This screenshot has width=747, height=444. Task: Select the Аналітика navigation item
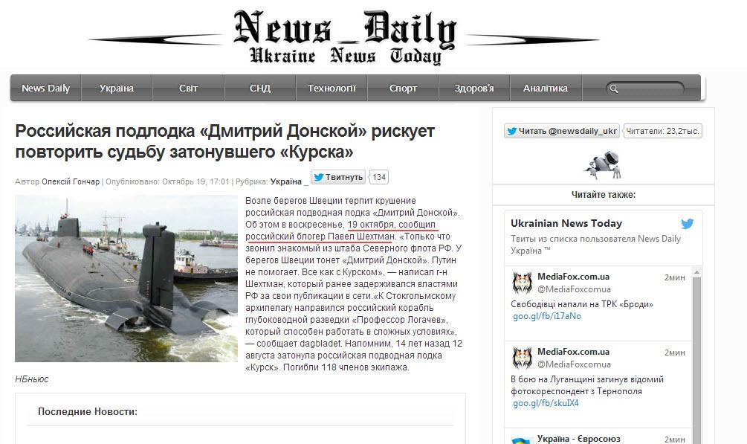[x=546, y=89]
